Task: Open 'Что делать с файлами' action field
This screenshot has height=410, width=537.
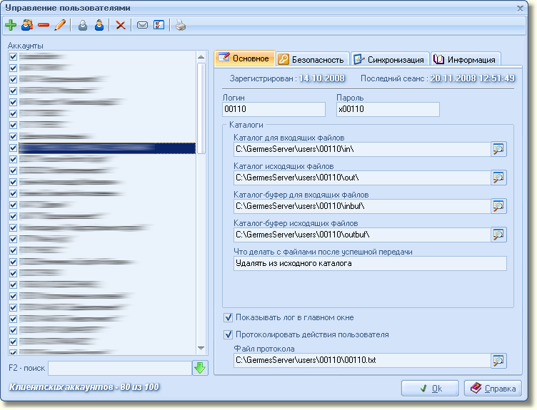Action: (370, 263)
